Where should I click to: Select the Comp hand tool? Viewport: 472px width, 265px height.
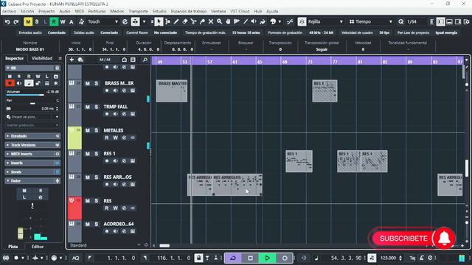[x=228, y=21]
